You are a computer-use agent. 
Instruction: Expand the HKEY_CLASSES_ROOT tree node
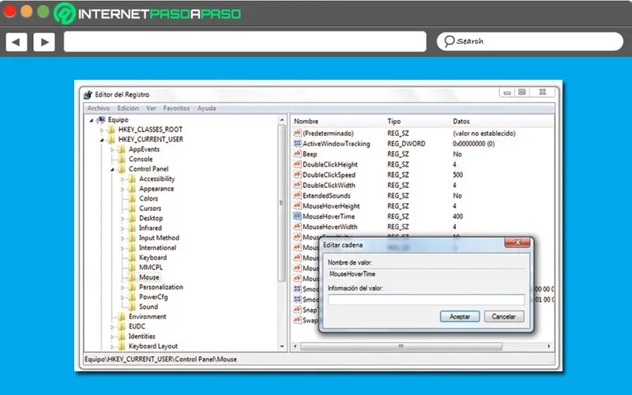coord(102,130)
